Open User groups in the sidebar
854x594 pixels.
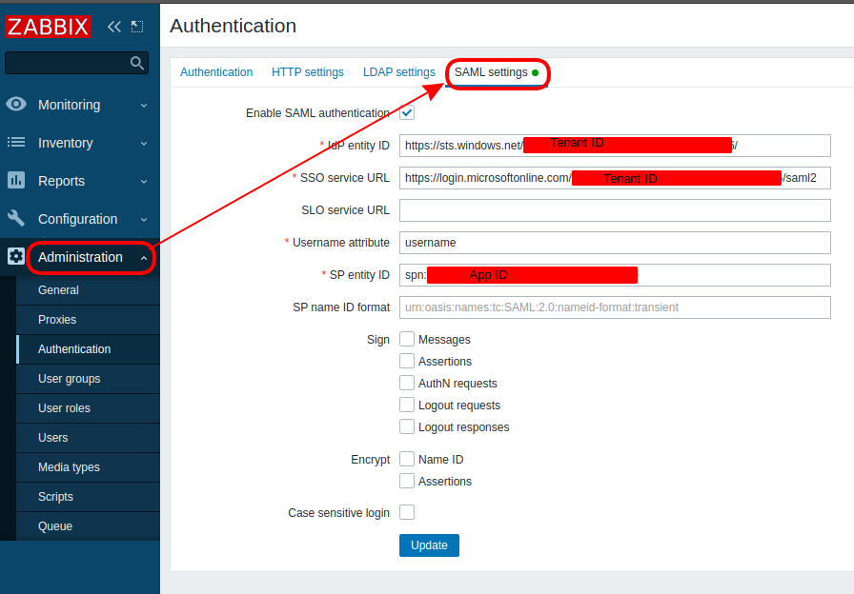click(x=88, y=379)
